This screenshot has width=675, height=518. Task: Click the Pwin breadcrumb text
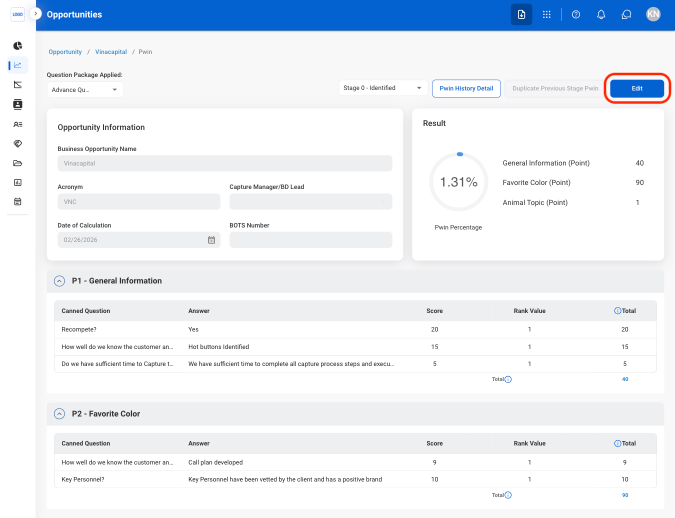coord(145,52)
